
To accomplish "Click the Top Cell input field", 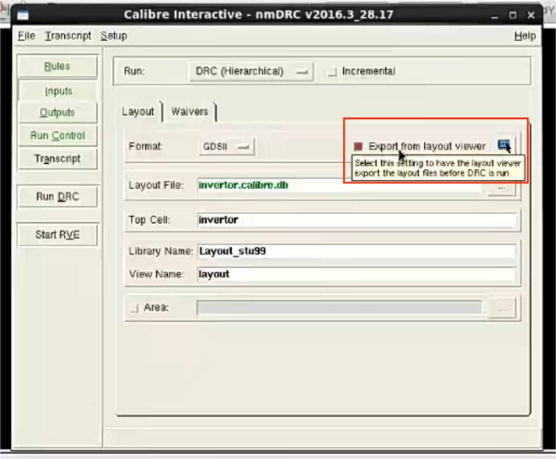I will point(357,220).
